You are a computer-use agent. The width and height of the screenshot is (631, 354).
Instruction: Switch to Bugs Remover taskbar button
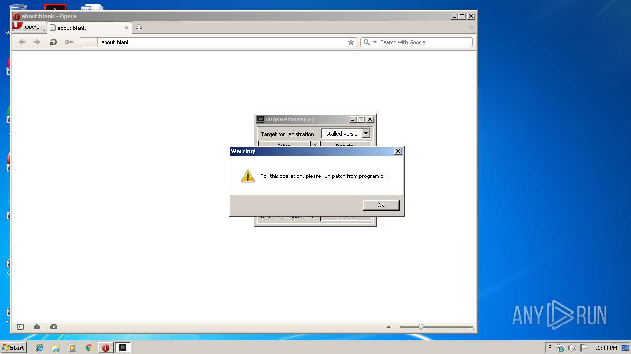123,348
